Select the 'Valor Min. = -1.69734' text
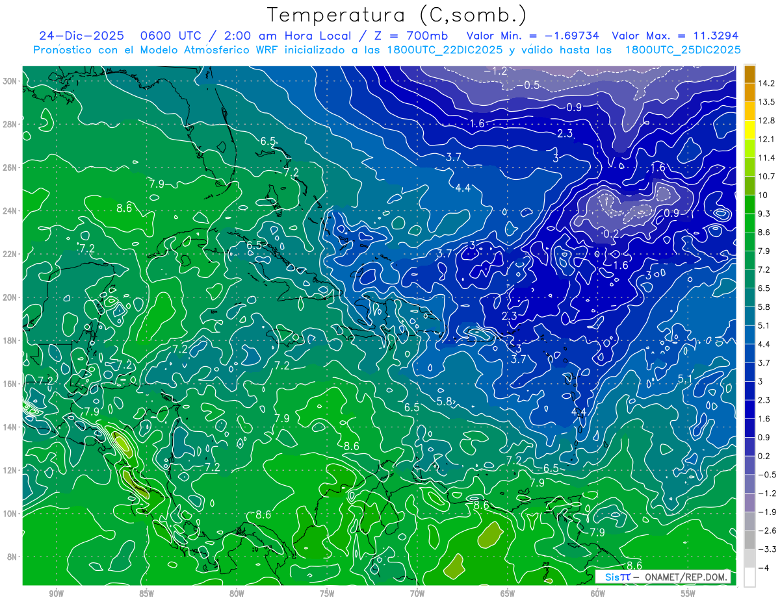 click(533, 36)
